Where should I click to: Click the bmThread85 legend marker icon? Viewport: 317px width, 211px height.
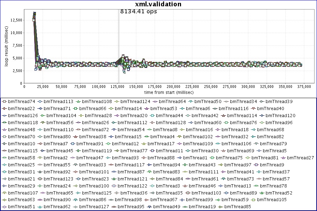(x=220, y=207)
